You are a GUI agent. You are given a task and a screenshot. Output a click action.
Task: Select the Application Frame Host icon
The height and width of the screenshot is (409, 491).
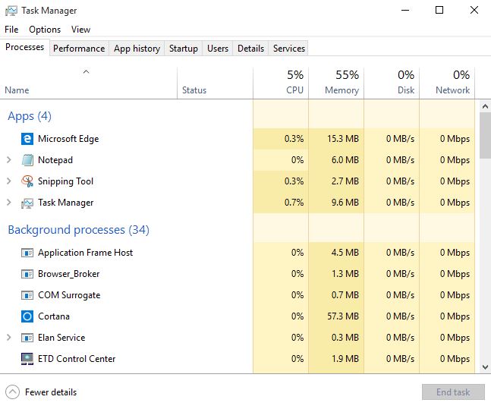tap(27, 253)
